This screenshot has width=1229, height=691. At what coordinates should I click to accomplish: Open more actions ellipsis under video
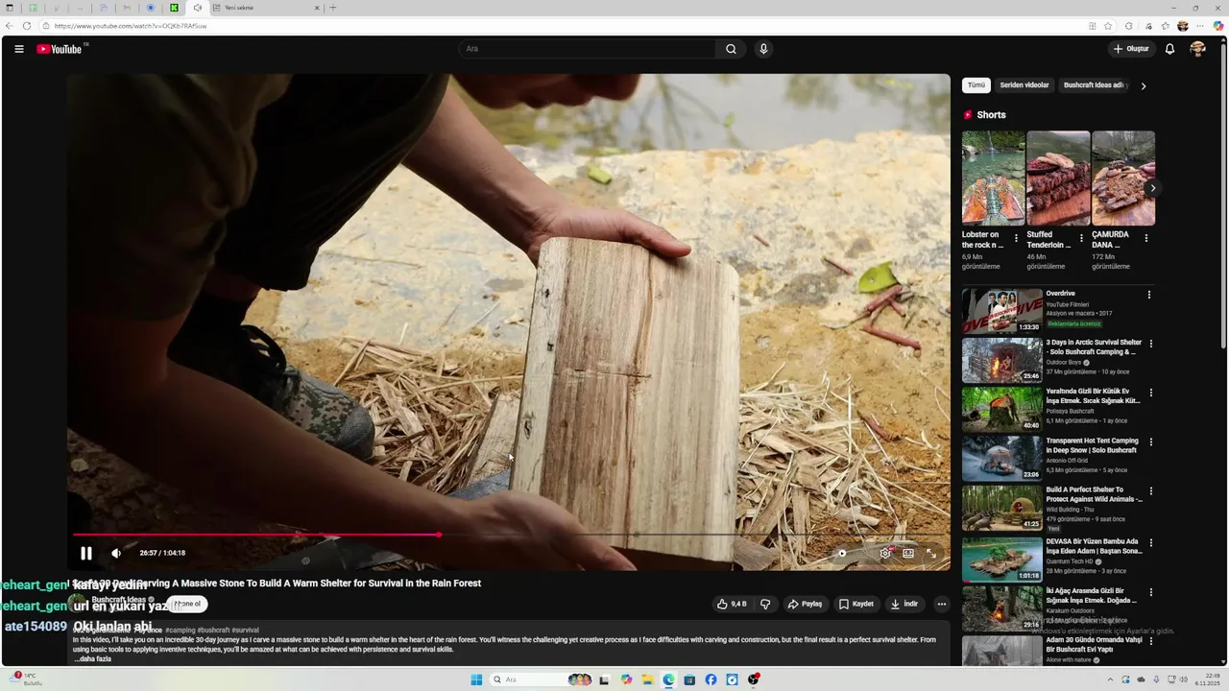[942, 604]
